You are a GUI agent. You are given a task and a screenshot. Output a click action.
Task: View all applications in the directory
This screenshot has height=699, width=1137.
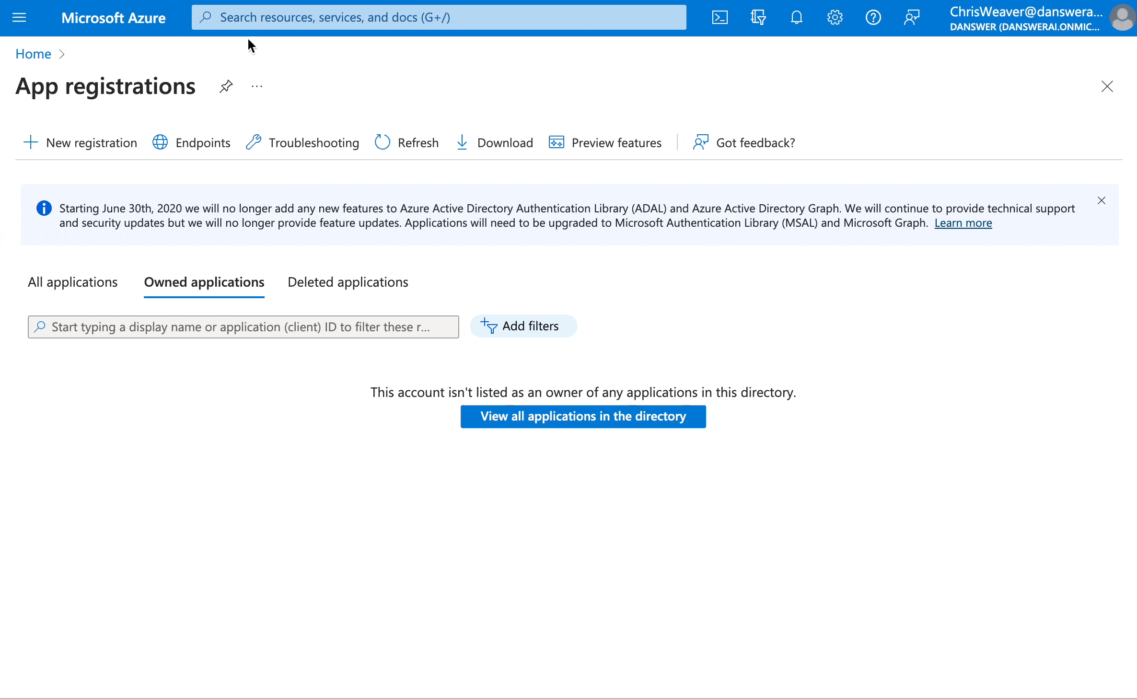pos(583,417)
